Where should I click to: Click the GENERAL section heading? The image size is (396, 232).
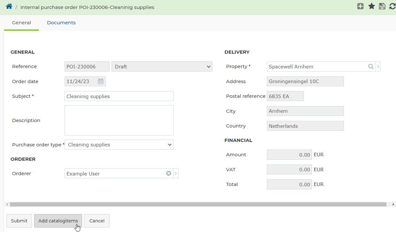click(x=22, y=52)
